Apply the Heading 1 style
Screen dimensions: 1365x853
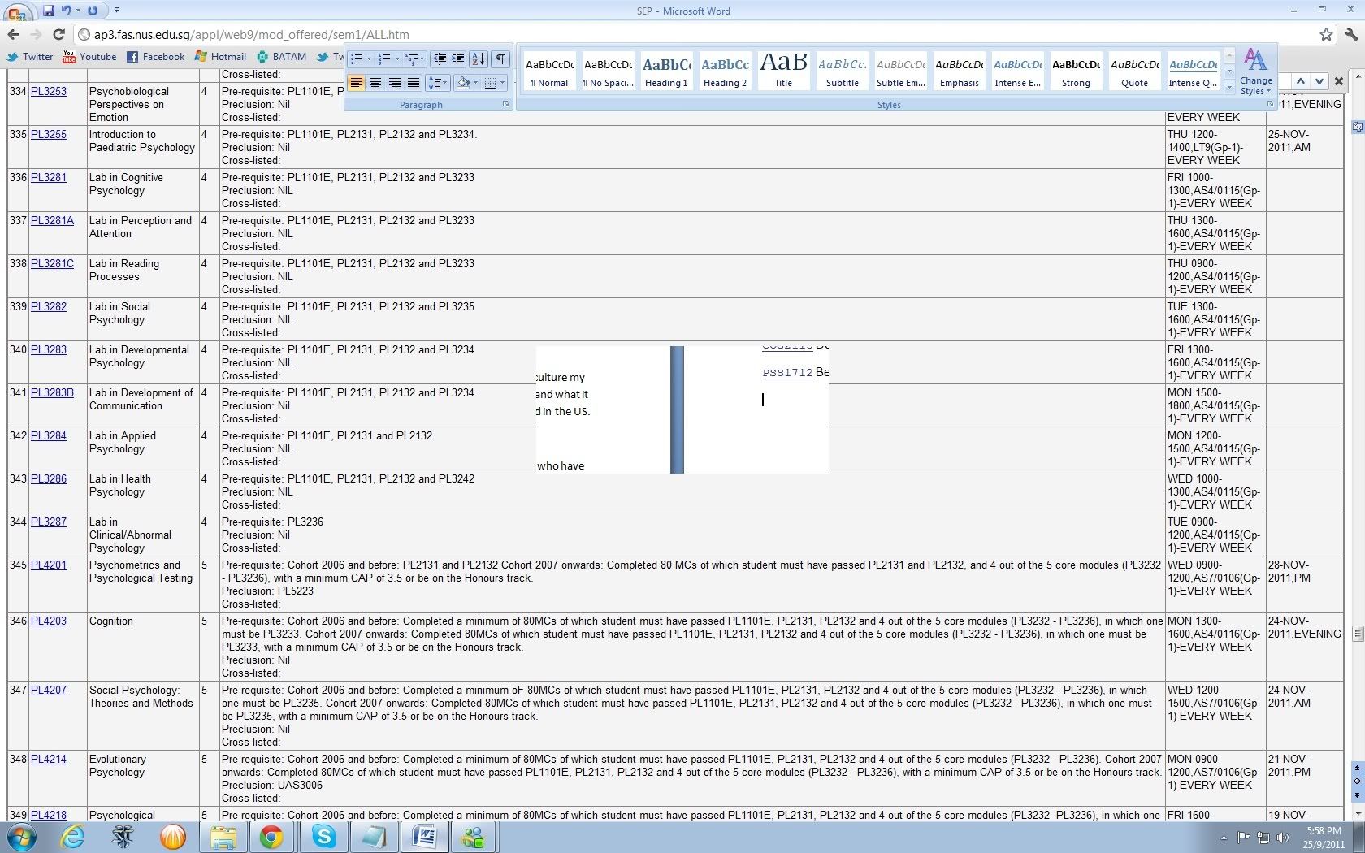point(666,71)
